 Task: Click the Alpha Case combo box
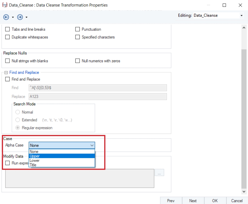click(62, 145)
